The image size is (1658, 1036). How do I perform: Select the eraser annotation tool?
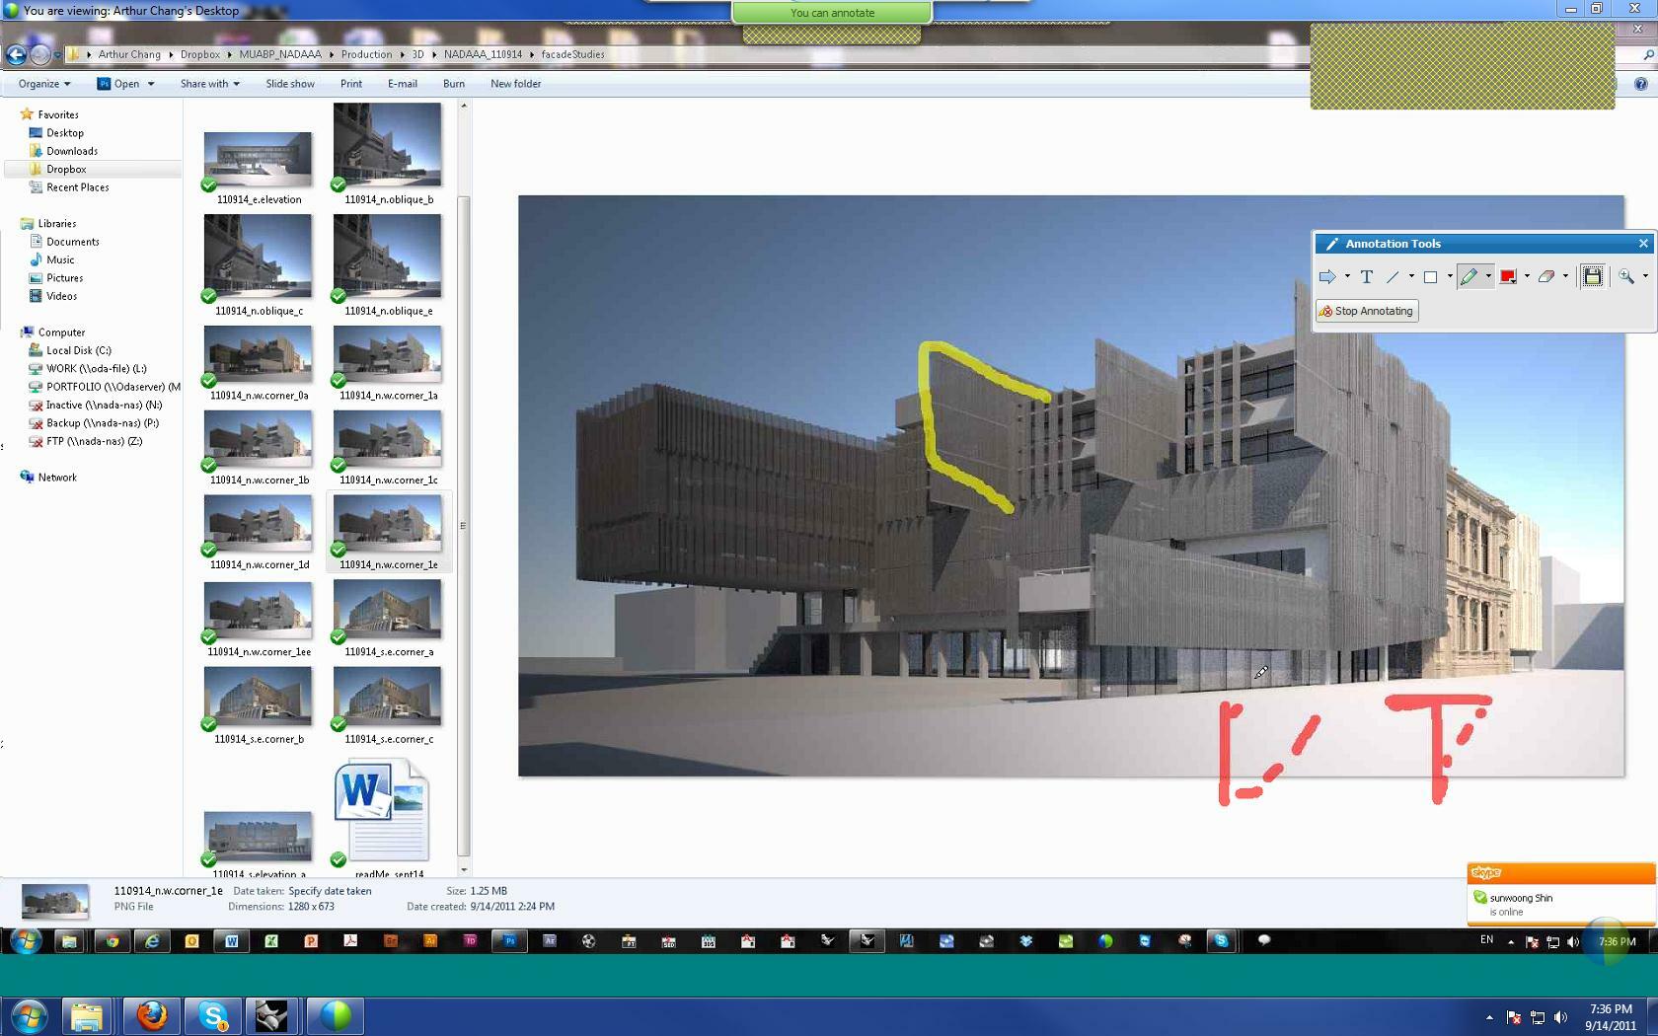coord(1546,277)
